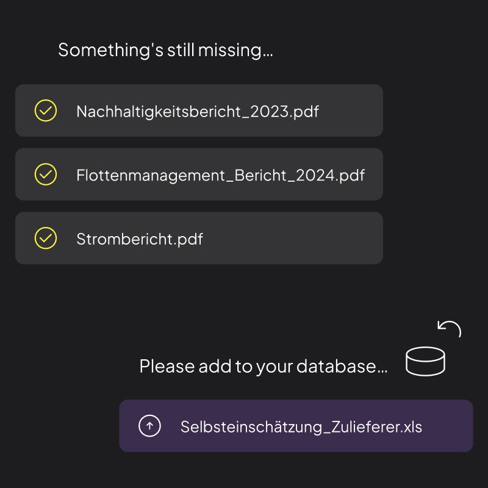Click the word "database" in the prompt
Viewport: 488px width, 488px height.
point(336,366)
